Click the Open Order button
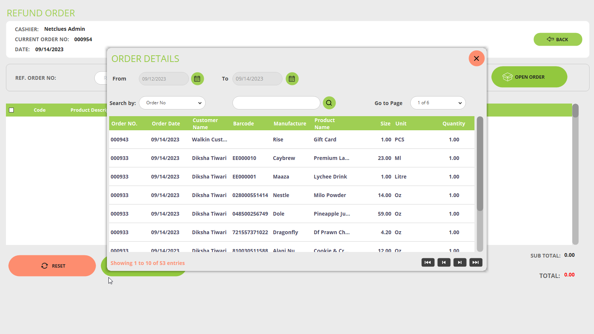The width and height of the screenshot is (594, 334). 529,77
